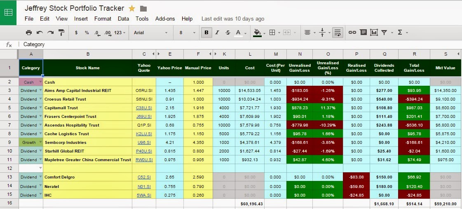
Task: Increase decimal places
Action: coord(108,33)
